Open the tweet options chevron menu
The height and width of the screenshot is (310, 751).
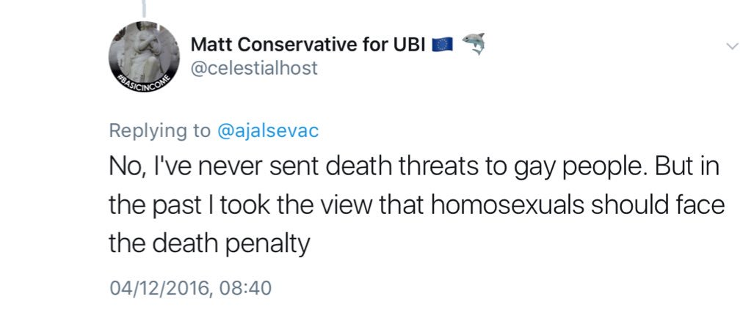pos(731,46)
